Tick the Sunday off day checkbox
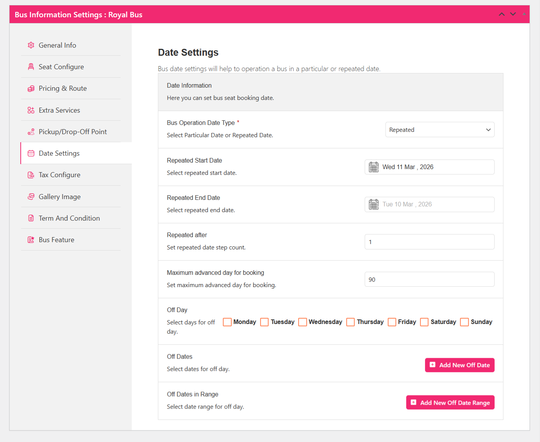Screen dimensions: 540x442 coord(464,322)
